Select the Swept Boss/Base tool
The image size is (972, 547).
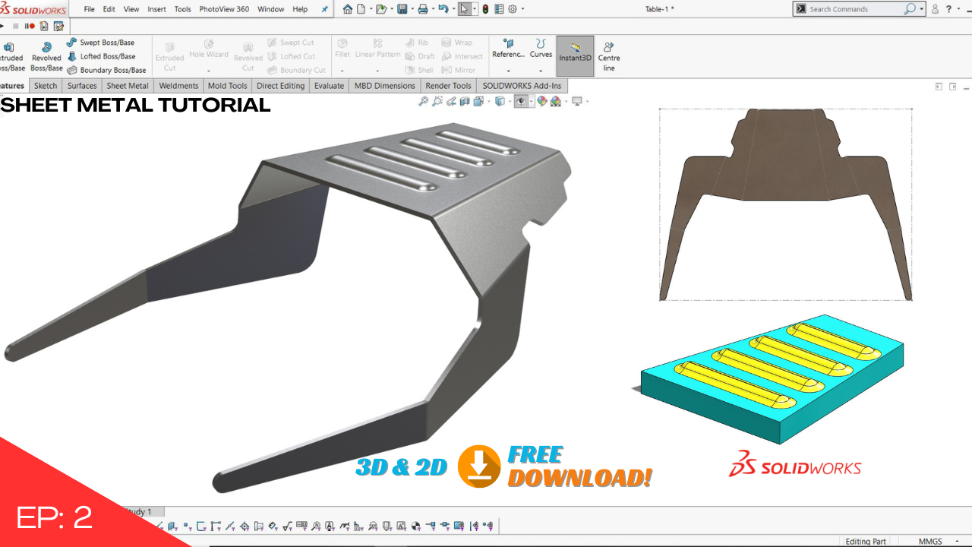click(100, 43)
